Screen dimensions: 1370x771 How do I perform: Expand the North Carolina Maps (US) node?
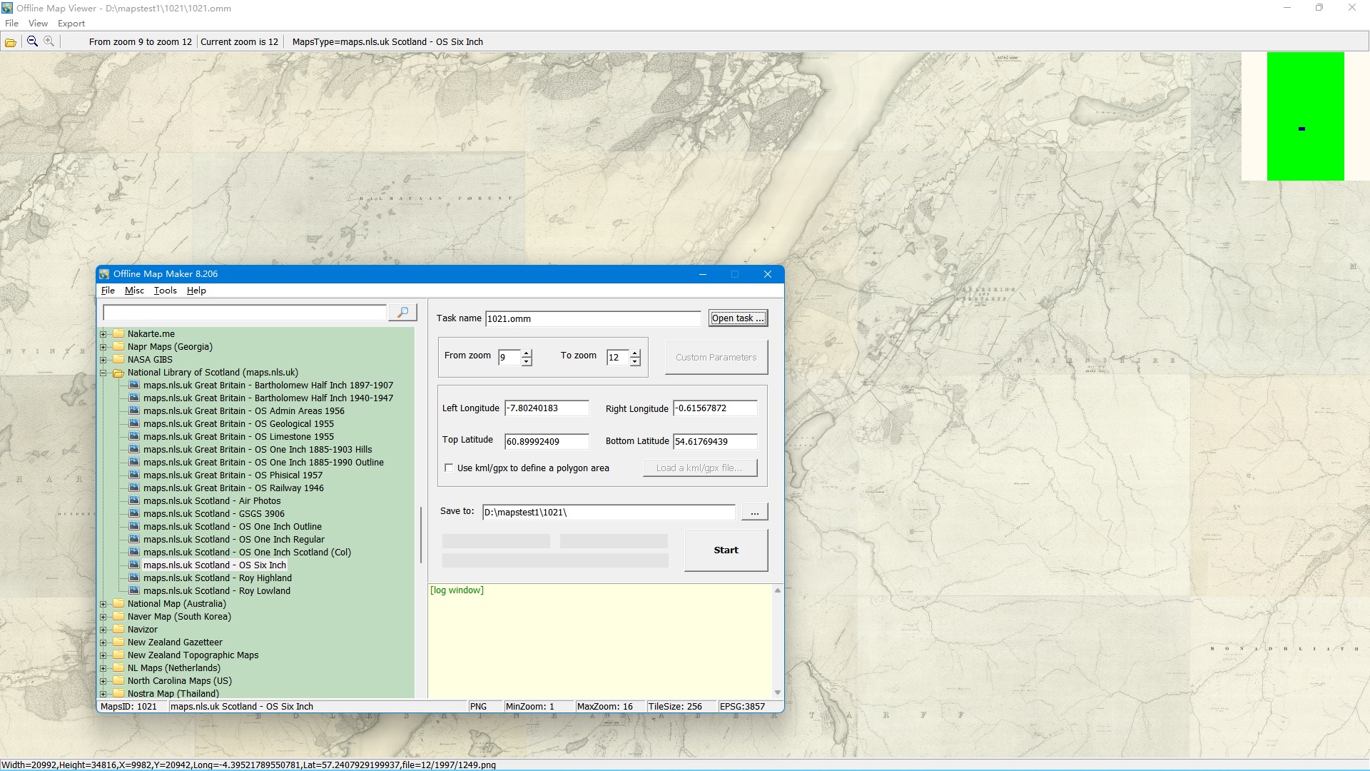103,681
